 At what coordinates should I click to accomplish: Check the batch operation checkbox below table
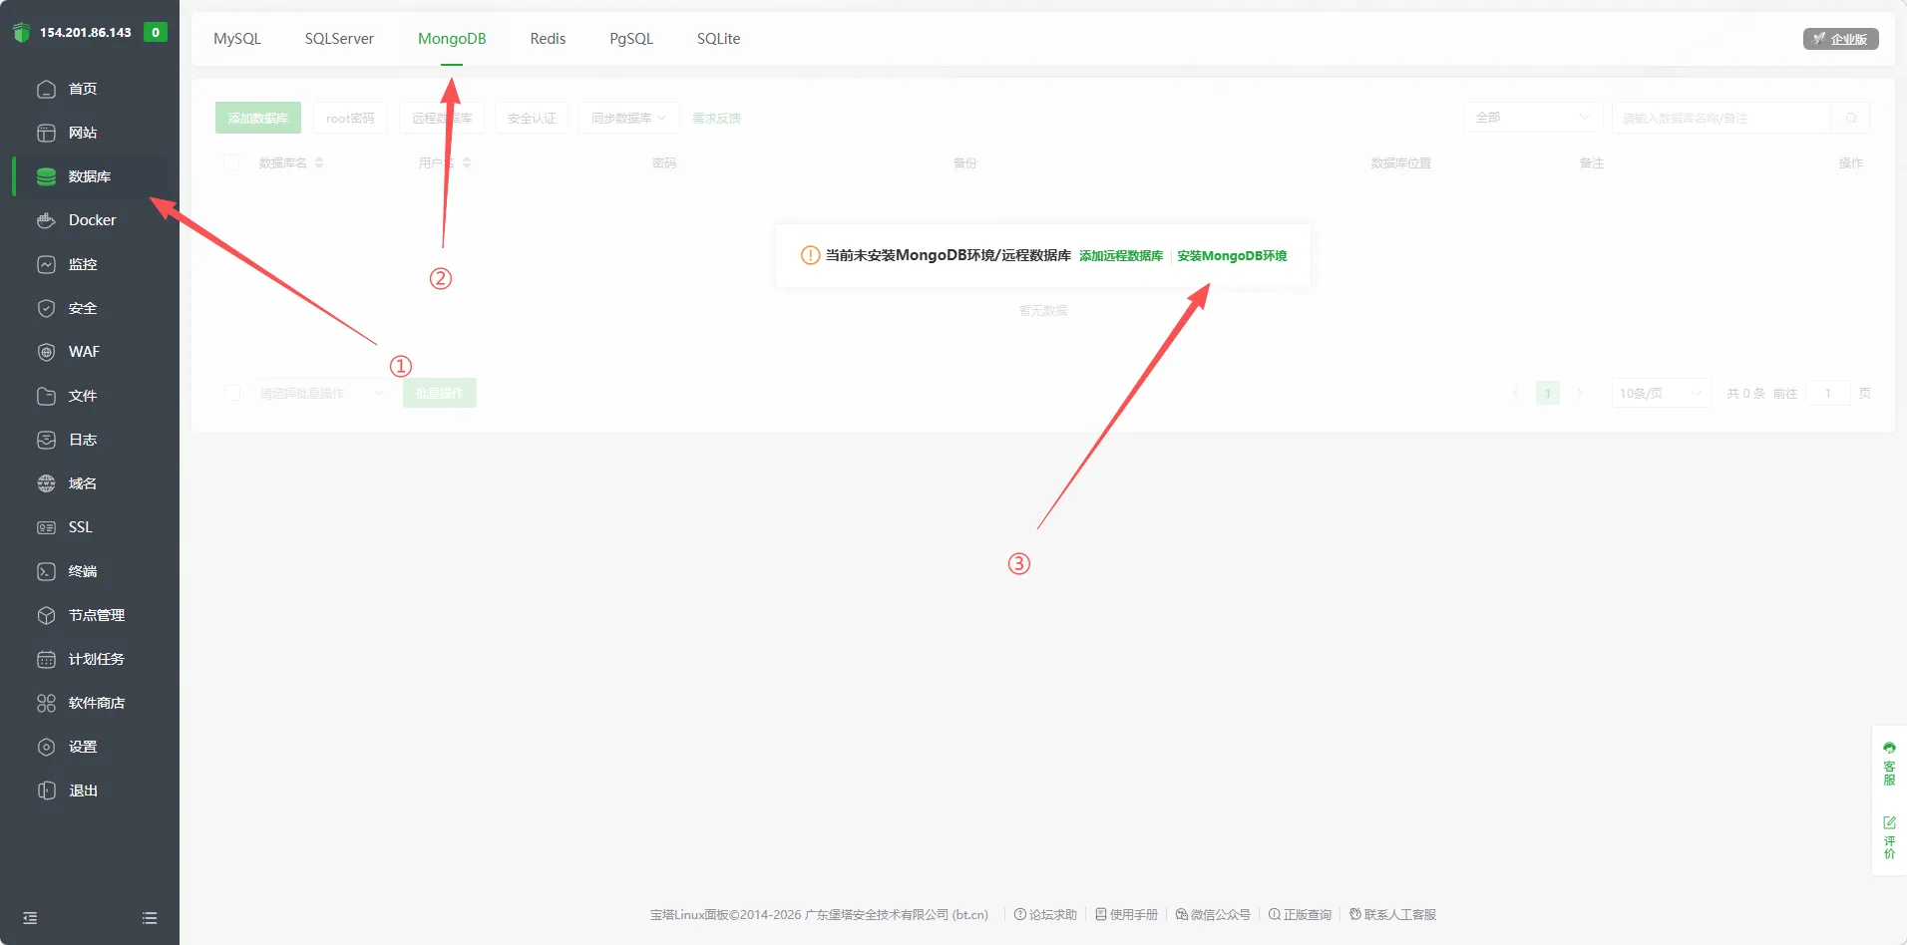232,394
